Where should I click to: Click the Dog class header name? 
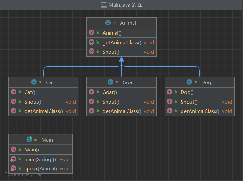pyautogui.click(x=206, y=82)
